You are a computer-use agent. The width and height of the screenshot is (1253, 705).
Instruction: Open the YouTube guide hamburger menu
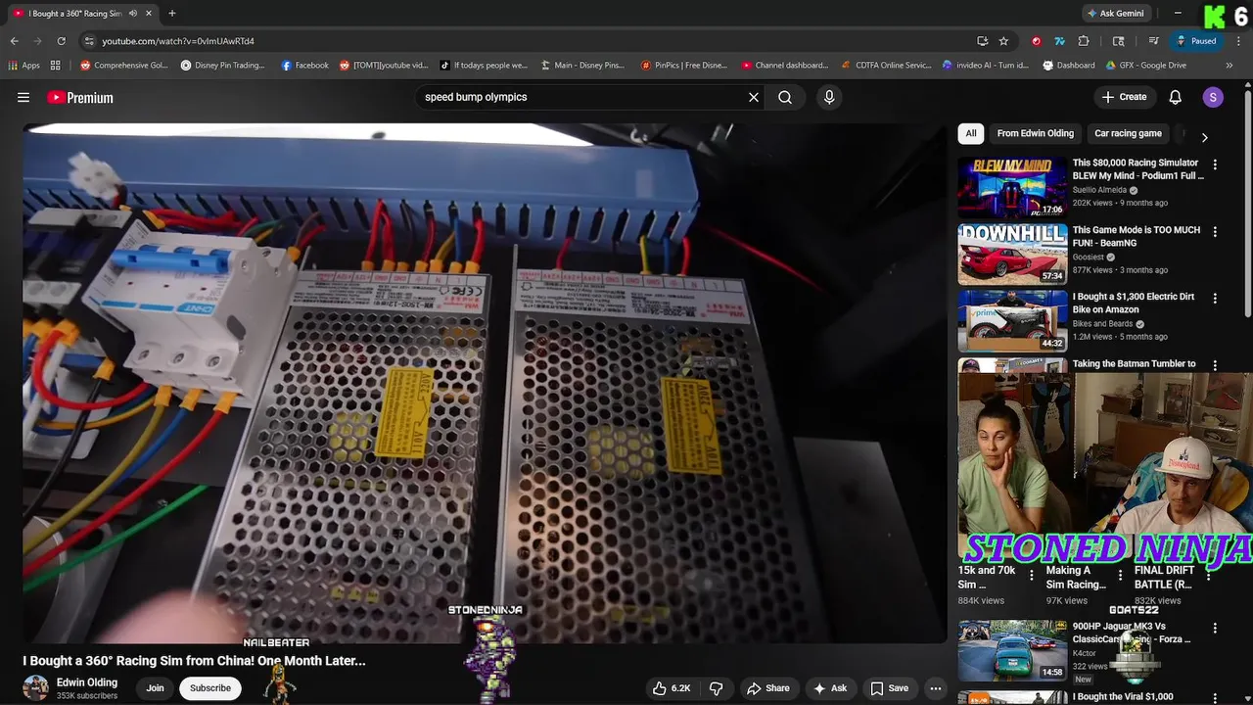point(23,97)
